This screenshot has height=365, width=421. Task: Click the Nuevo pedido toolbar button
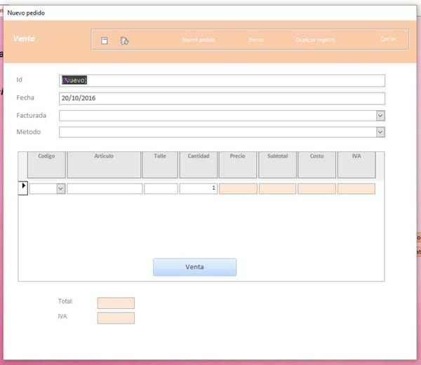click(x=199, y=40)
